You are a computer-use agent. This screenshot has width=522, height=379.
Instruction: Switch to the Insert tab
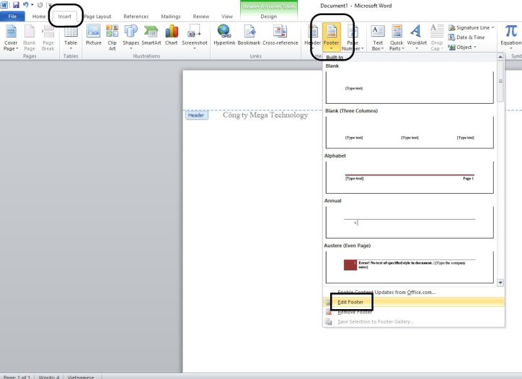click(x=65, y=17)
